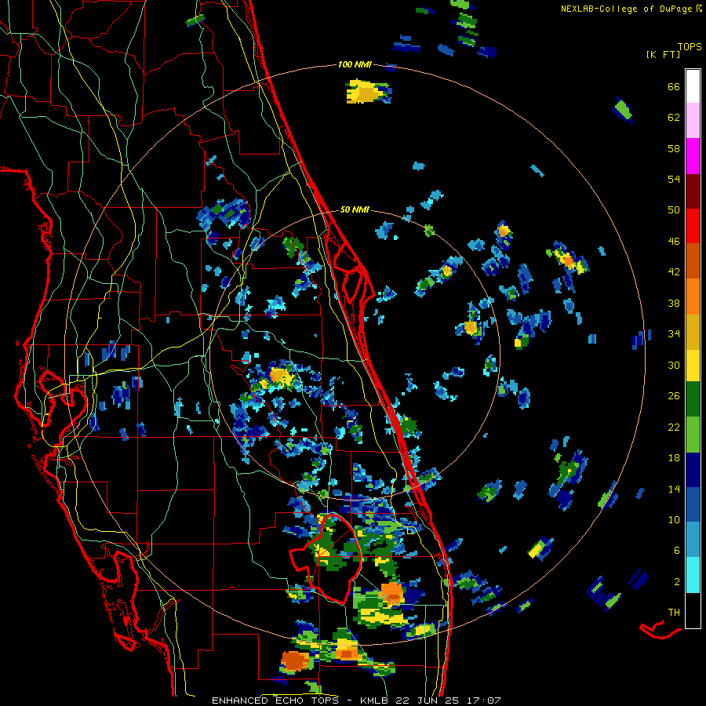Screen dimensions: 706x706
Task: Select the bright red legend swatch
Action: 693,226
